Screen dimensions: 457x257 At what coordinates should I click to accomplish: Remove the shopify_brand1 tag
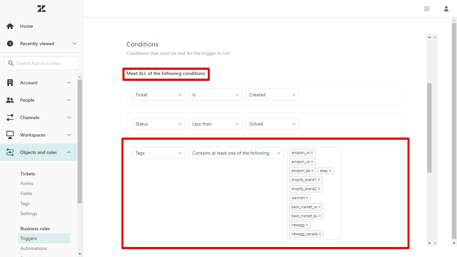(x=319, y=180)
